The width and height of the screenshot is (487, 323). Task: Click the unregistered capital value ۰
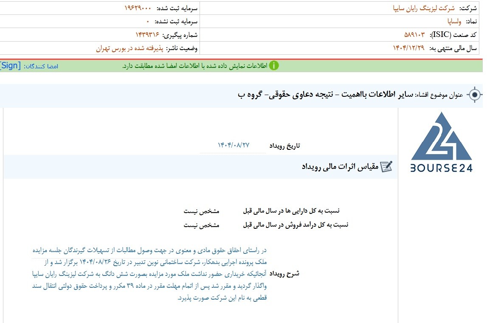pyautogui.click(x=148, y=21)
